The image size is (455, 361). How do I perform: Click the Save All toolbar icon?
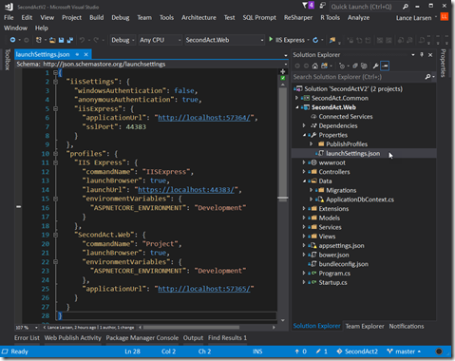[70, 40]
